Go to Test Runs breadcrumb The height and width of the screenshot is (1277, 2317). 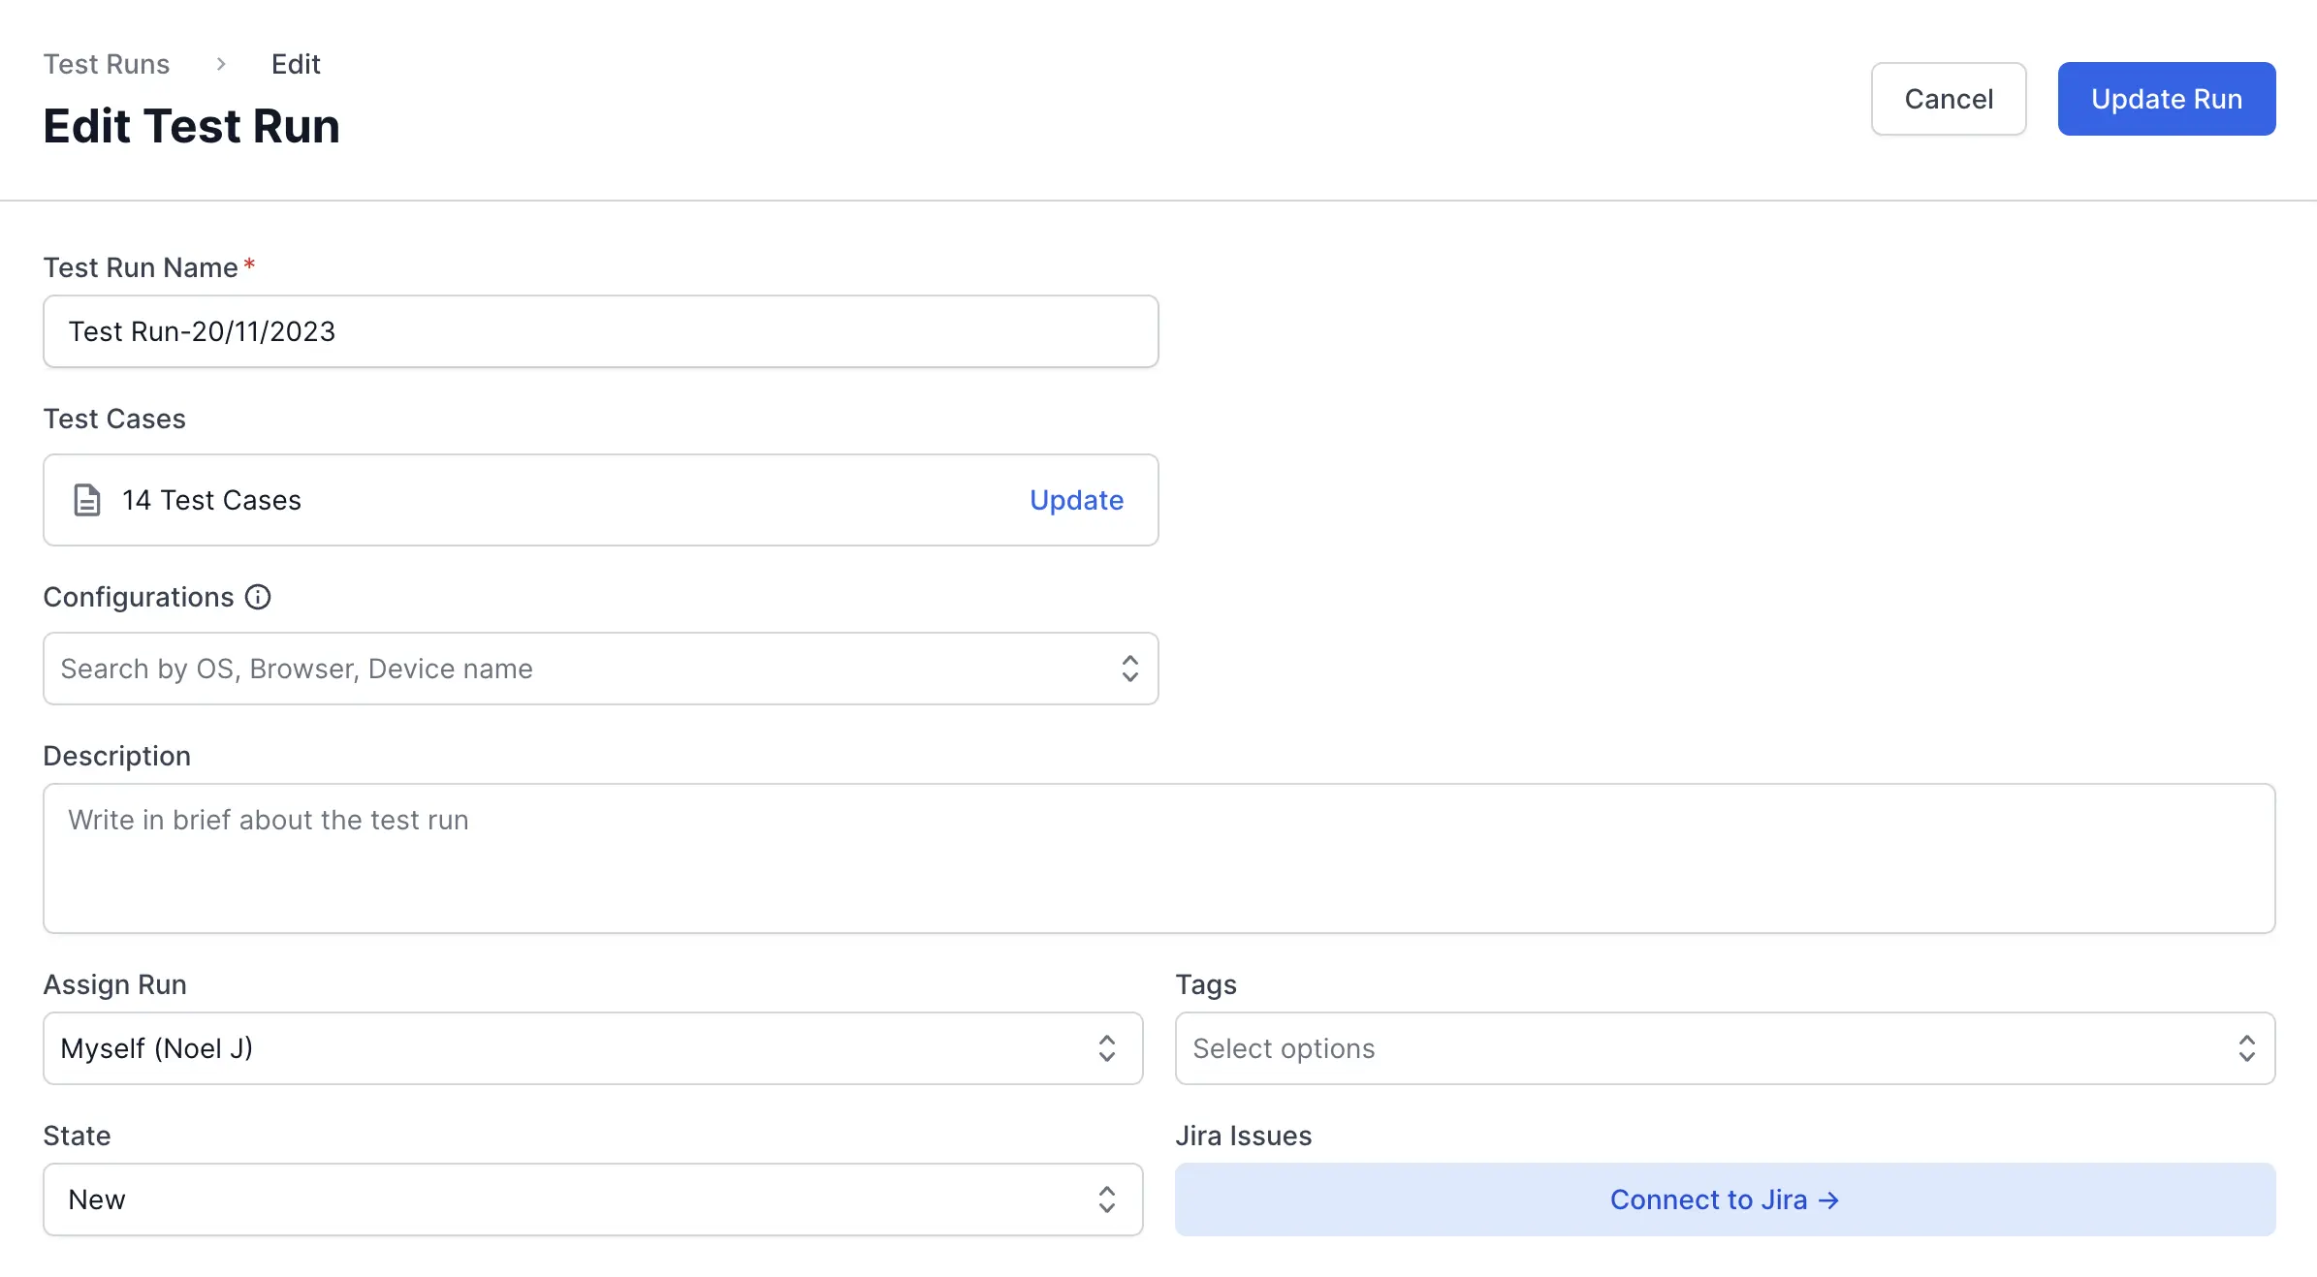[x=107, y=64]
